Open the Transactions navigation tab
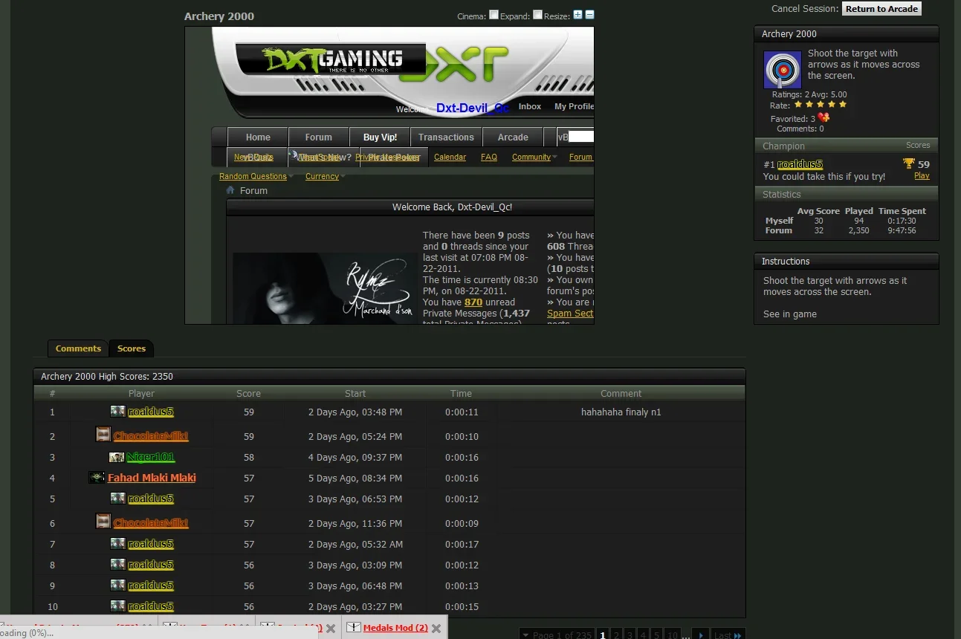Viewport: 961px width, 639px height. [446, 137]
